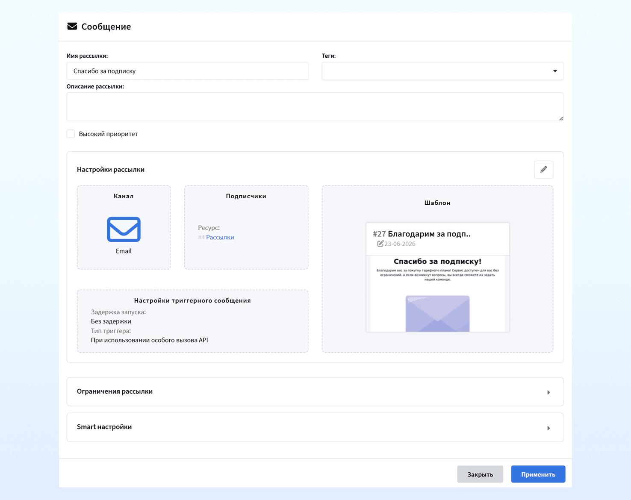Click the purple envelope image in template preview
This screenshot has height=500, width=631.
(437, 314)
